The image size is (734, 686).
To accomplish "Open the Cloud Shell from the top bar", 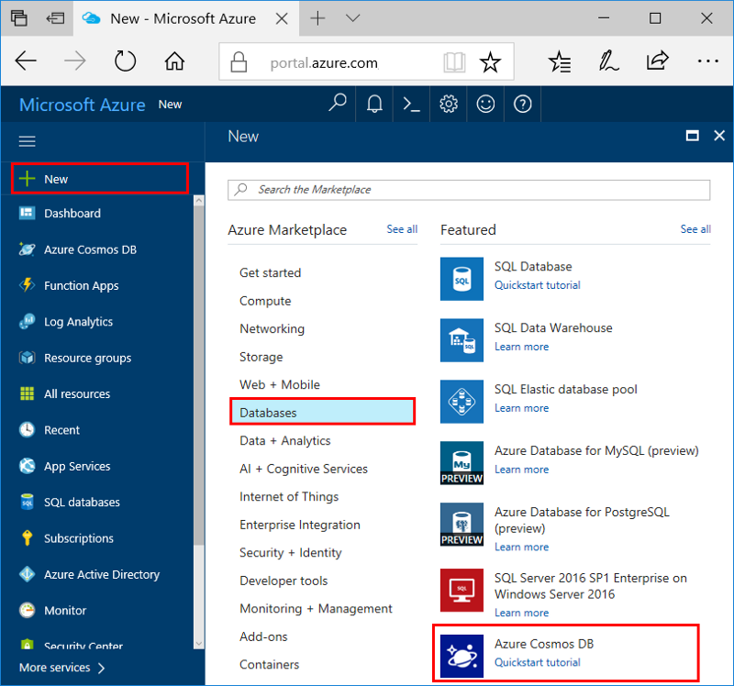I will click(411, 104).
